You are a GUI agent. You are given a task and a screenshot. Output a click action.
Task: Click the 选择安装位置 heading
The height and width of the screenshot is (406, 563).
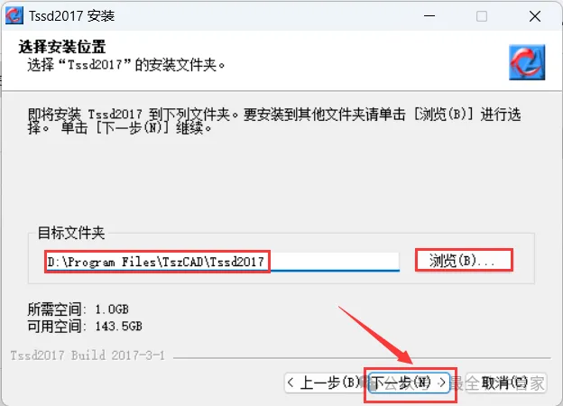click(62, 47)
